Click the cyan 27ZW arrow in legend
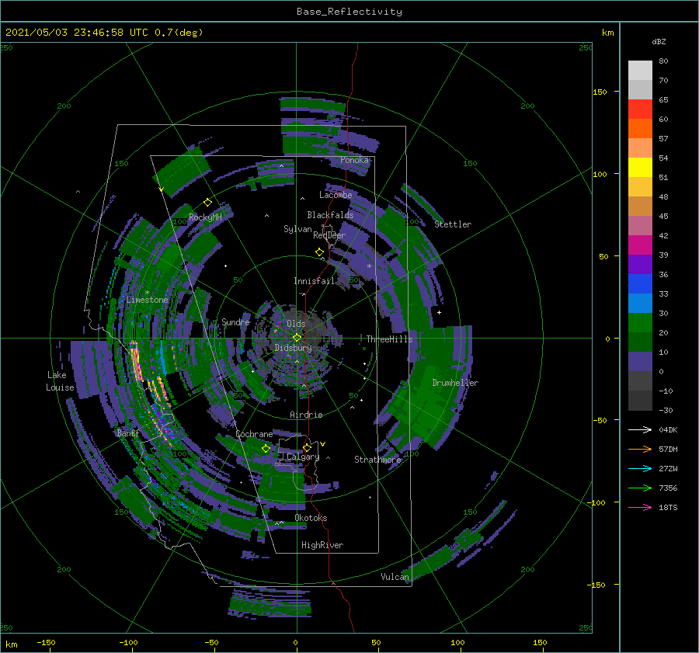This screenshot has width=699, height=653. pos(640,468)
